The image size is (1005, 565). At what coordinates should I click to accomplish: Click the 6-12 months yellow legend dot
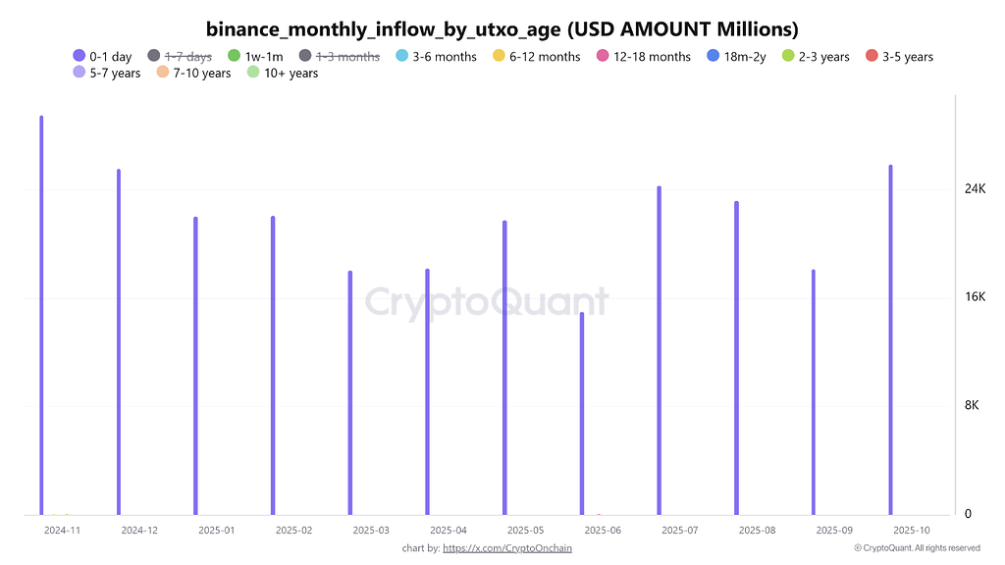499,57
